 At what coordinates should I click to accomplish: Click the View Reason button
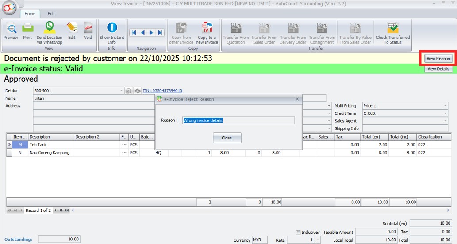coord(438,59)
